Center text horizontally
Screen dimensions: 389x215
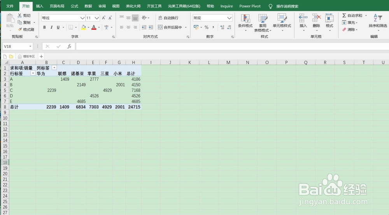tap(128, 27)
